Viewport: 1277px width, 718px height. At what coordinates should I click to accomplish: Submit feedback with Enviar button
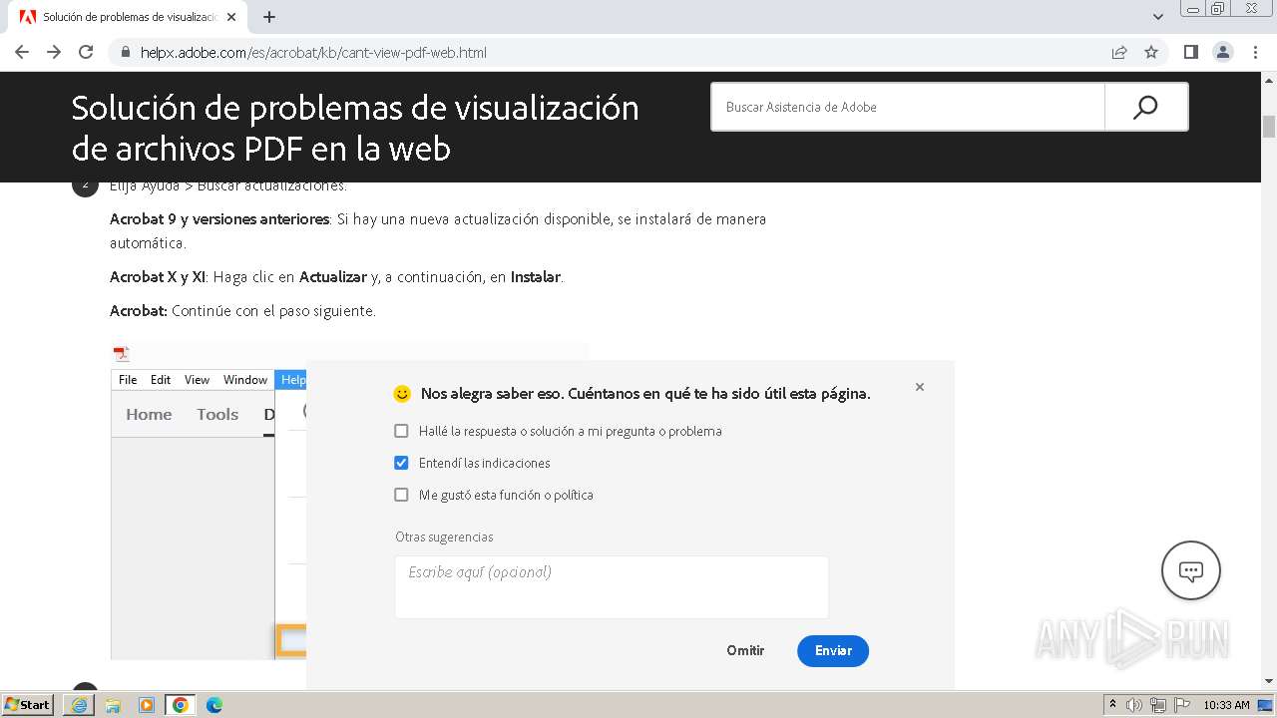[x=833, y=650]
